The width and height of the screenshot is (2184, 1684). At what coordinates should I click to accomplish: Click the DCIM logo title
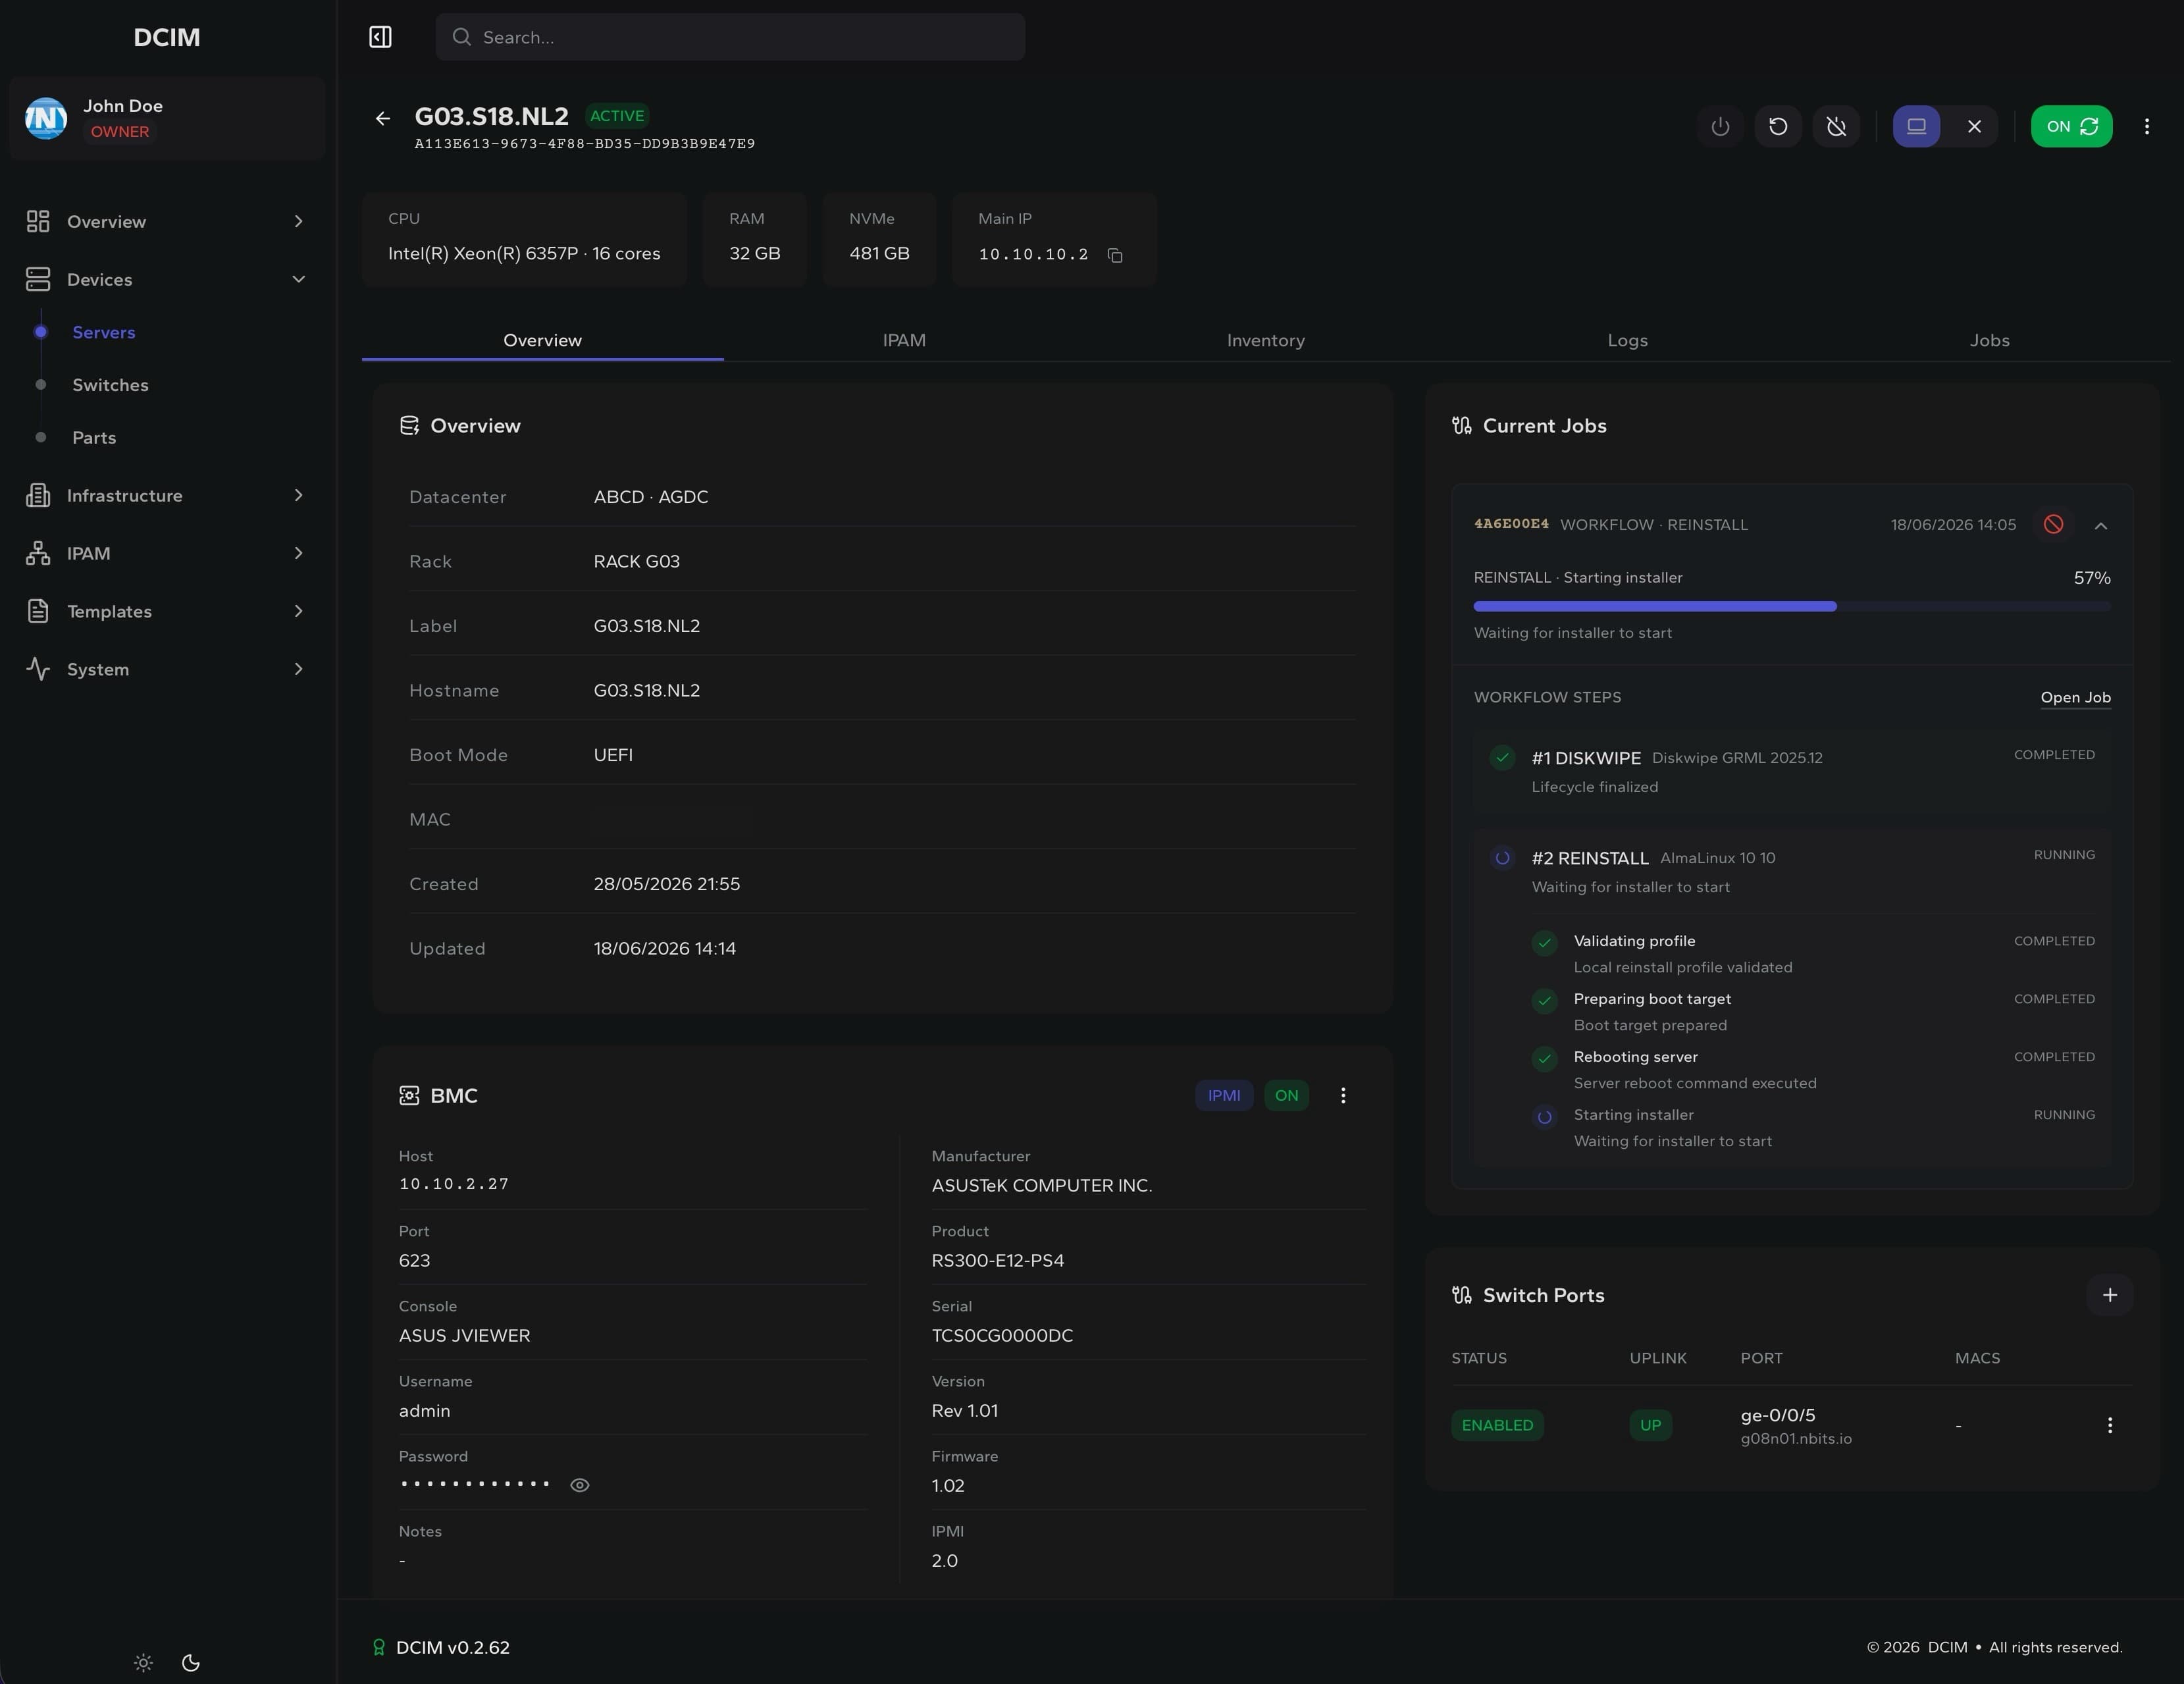(x=167, y=38)
